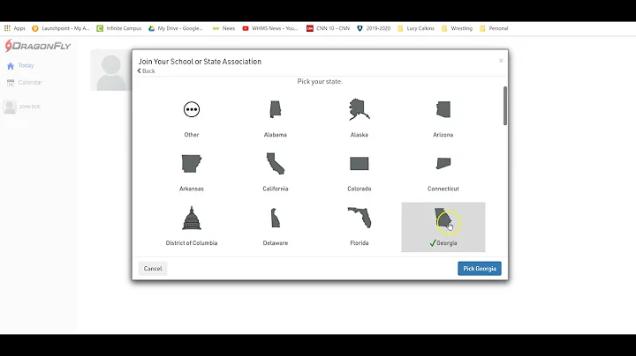This screenshot has height=356, width=636.
Task: Pick the Colorado state icon
Action: [359, 163]
